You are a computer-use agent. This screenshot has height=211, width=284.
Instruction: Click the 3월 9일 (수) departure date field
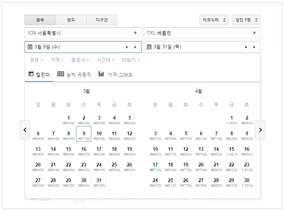83,47
